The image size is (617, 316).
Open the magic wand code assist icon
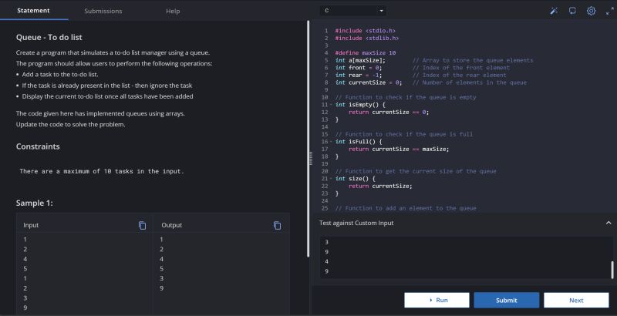pos(554,11)
